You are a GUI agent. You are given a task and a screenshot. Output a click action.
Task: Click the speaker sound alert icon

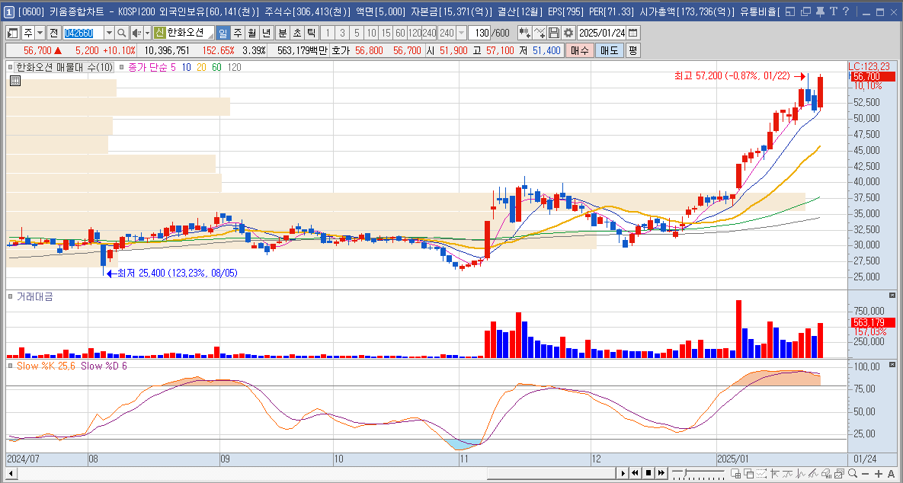click(x=136, y=33)
